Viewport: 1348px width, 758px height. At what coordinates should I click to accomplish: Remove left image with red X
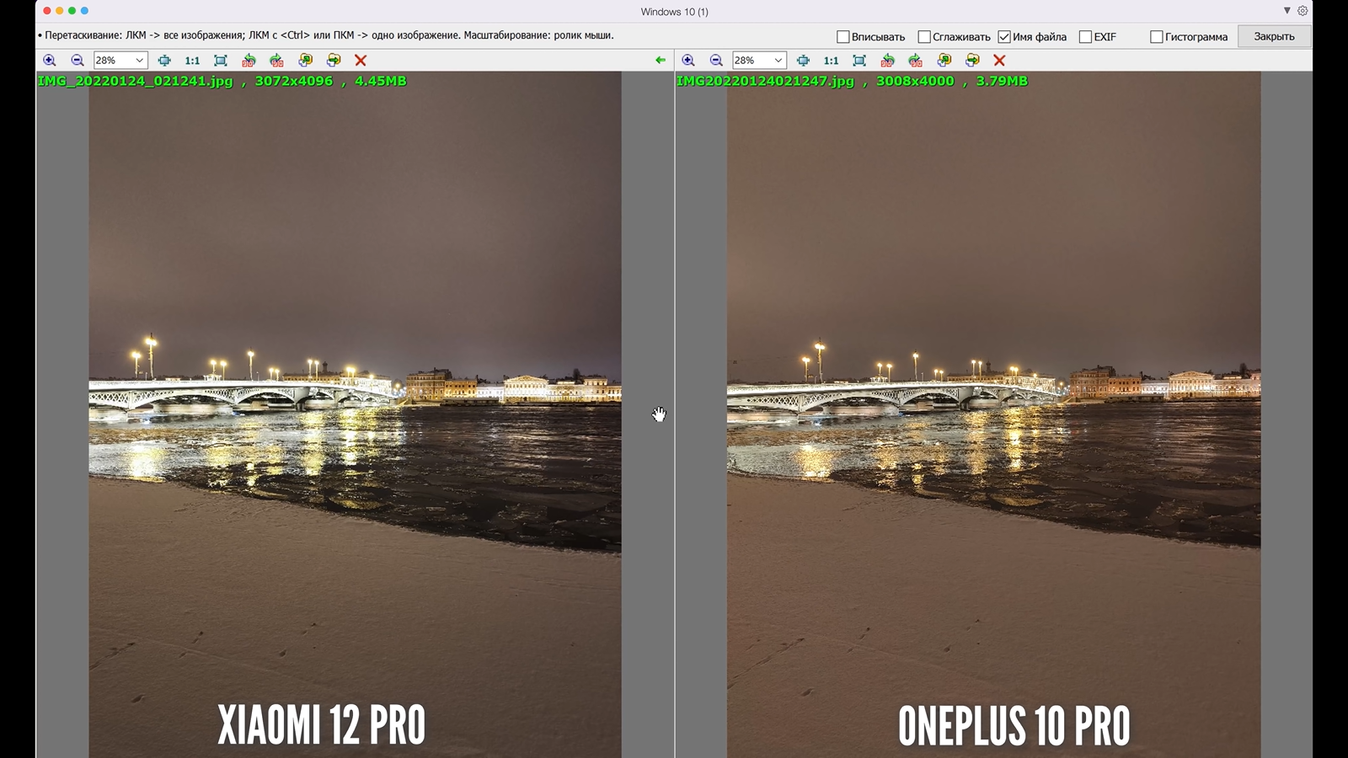click(x=361, y=61)
